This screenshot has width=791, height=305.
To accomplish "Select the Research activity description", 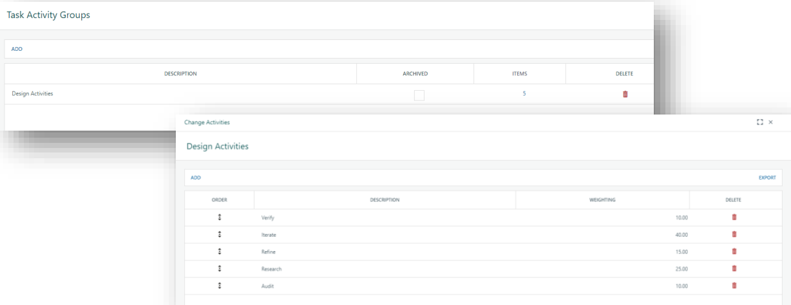I will pyautogui.click(x=271, y=269).
